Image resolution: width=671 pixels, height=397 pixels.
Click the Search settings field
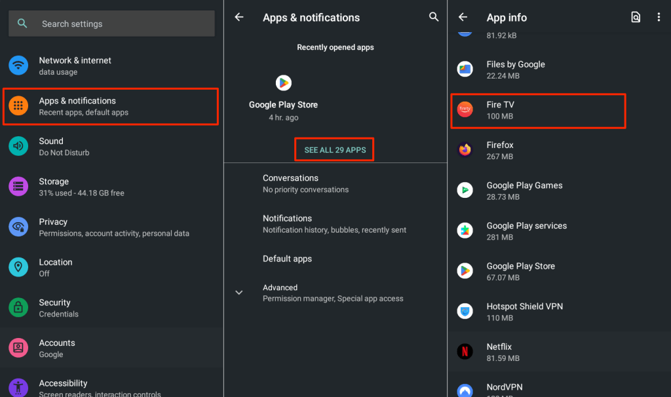(x=111, y=24)
